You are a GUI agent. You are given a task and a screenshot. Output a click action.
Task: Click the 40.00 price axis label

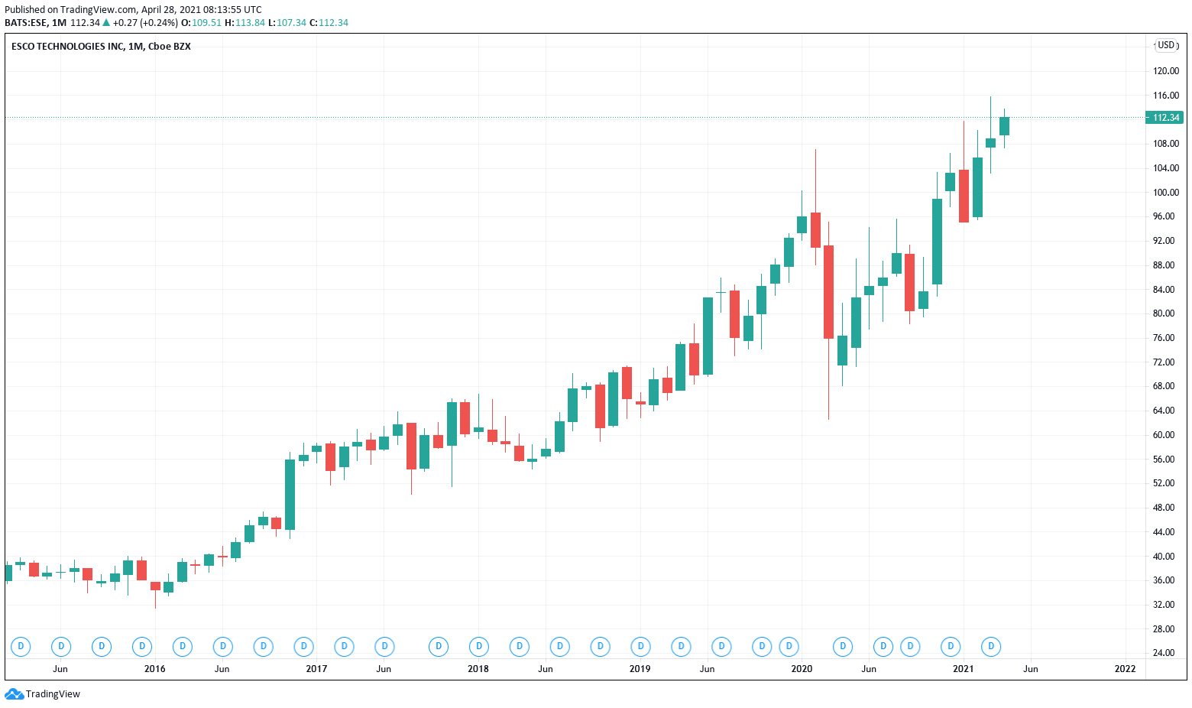(1164, 557)
